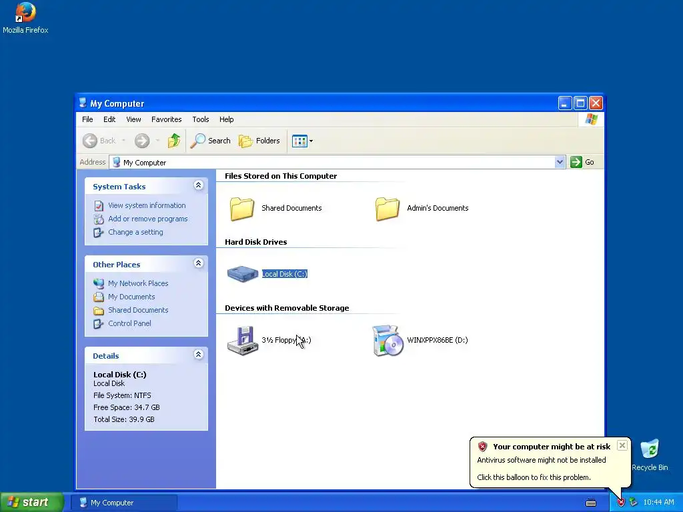Collapse the System Tasks panel
683x512 pixels.
click(x=198, y=185)
